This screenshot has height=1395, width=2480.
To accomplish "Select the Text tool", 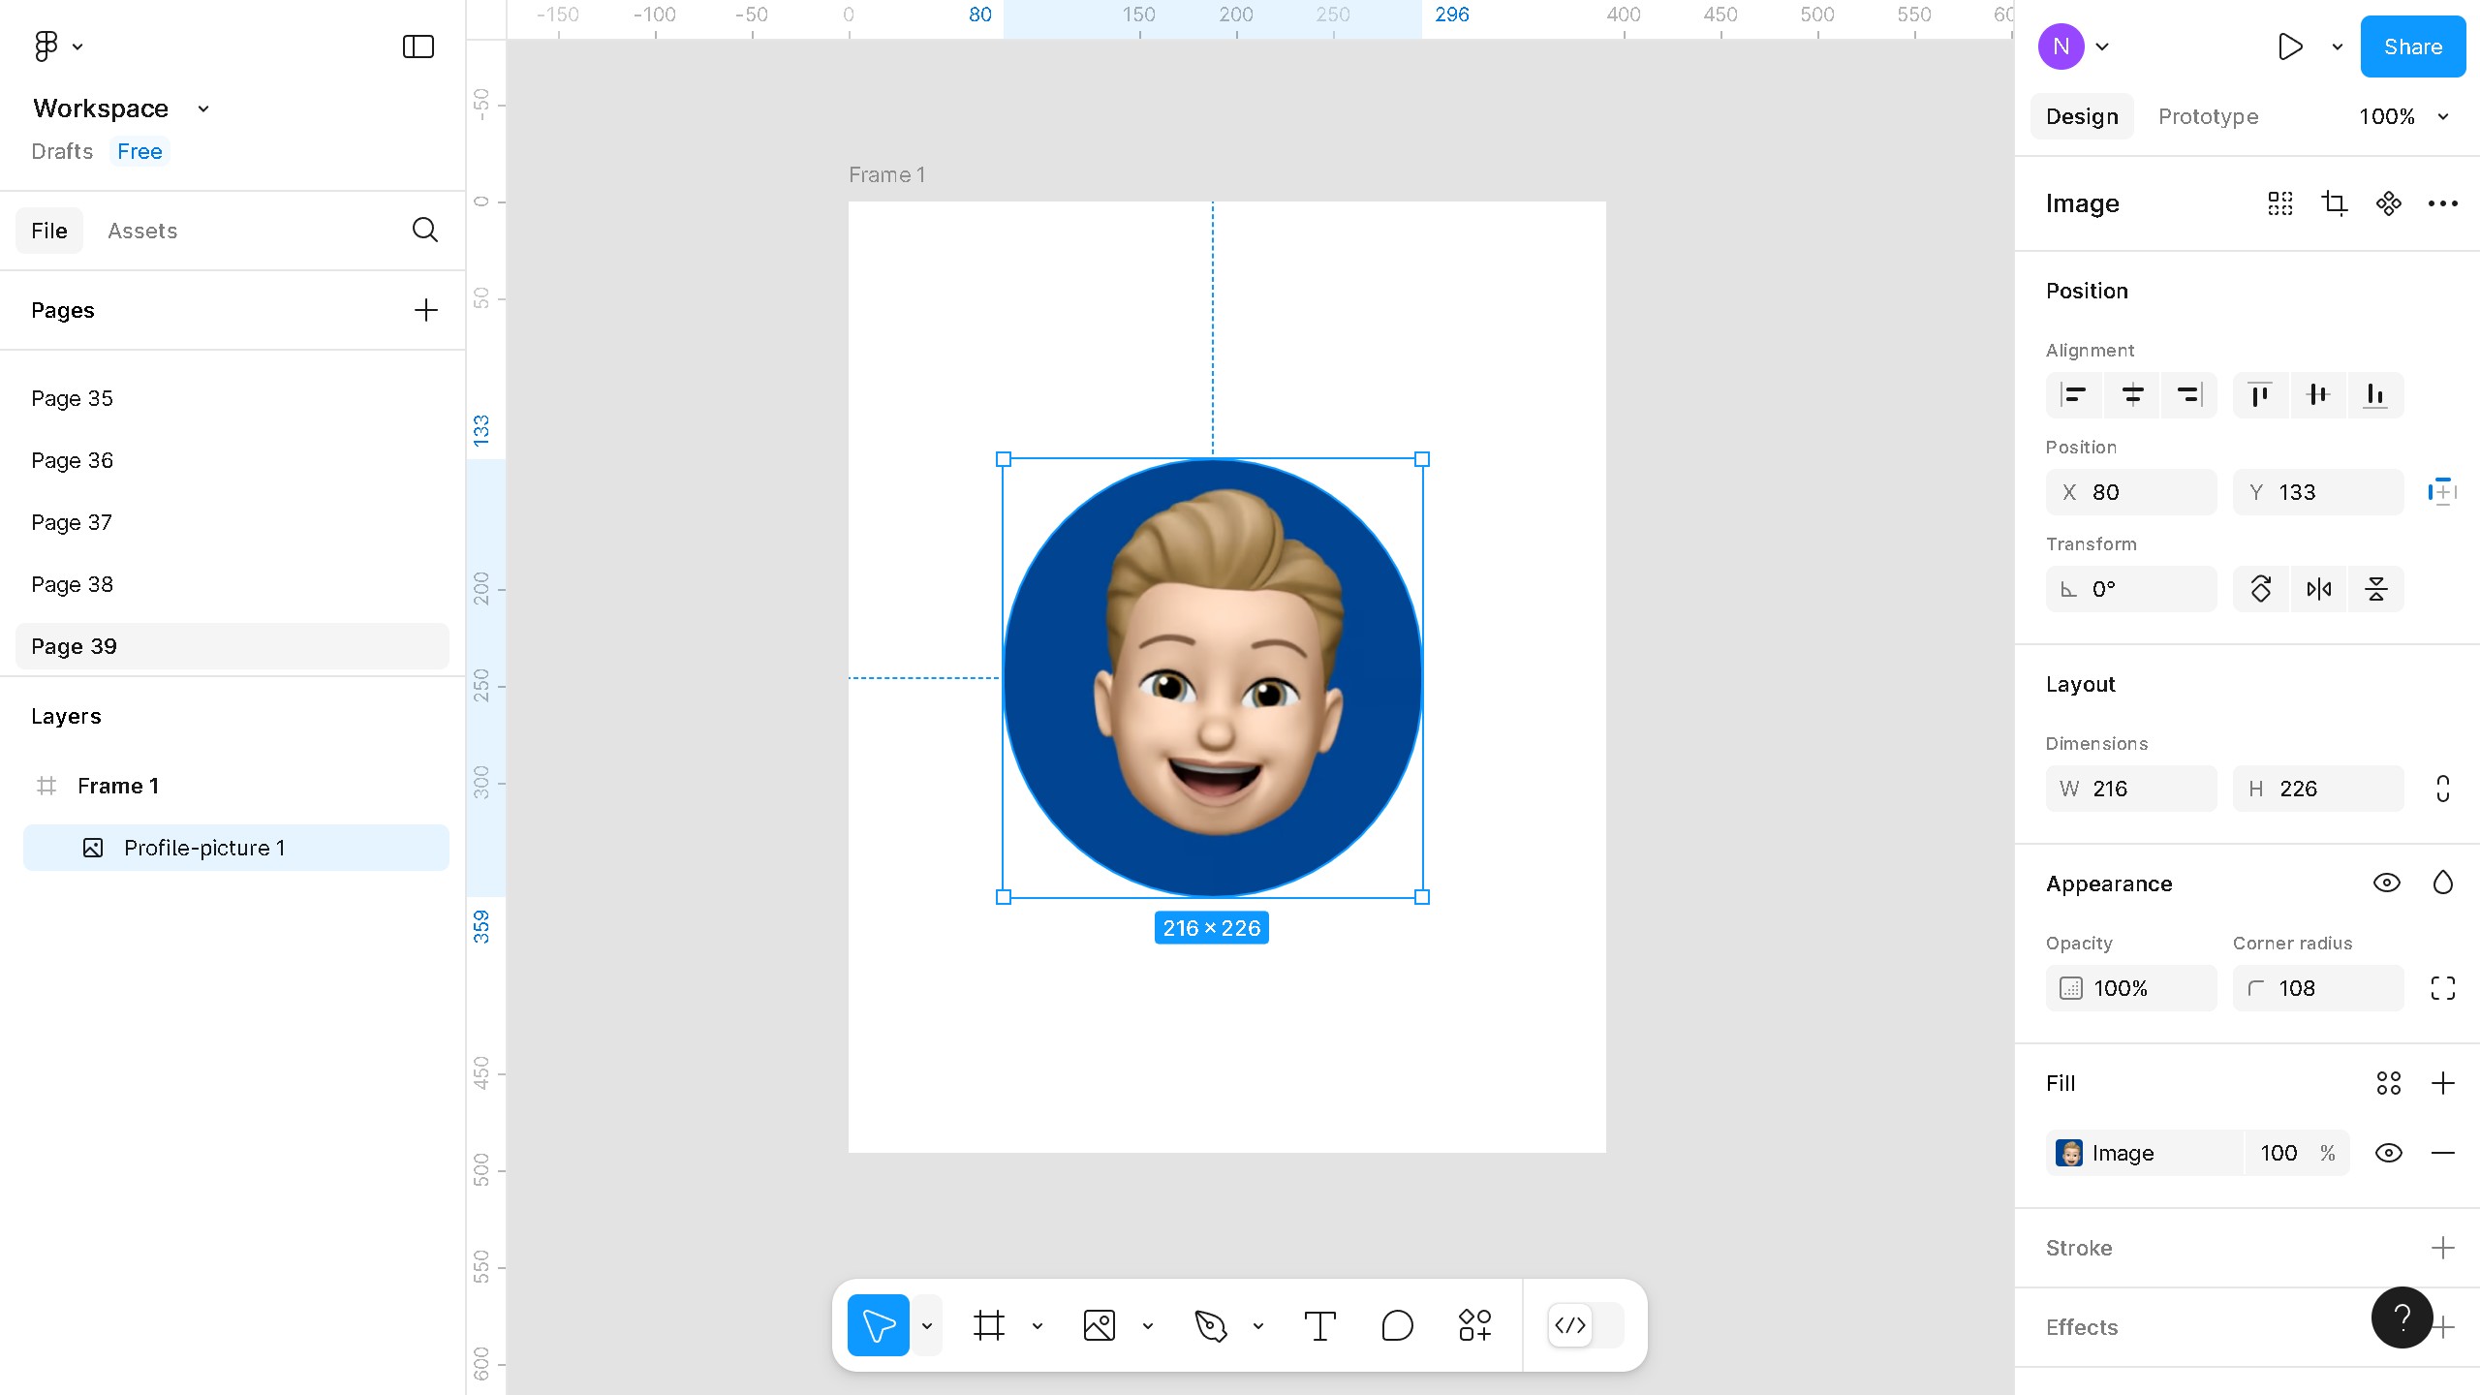I will pyautogui.click(x=1319, y=1325).
